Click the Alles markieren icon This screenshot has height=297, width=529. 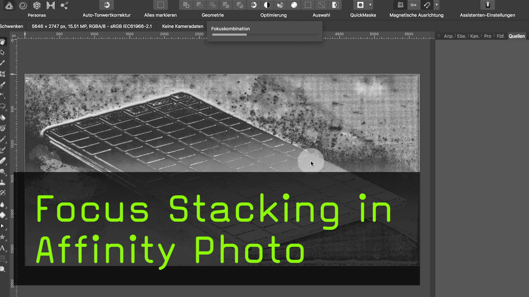[161, 5]
